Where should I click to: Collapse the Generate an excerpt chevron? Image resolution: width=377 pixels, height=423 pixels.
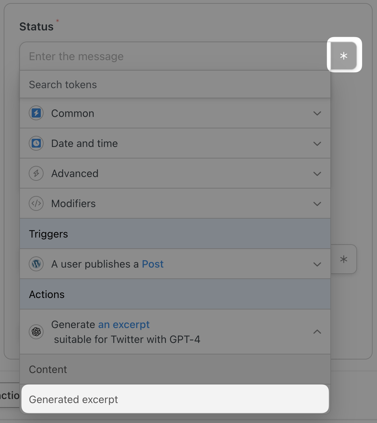point(317,331)
